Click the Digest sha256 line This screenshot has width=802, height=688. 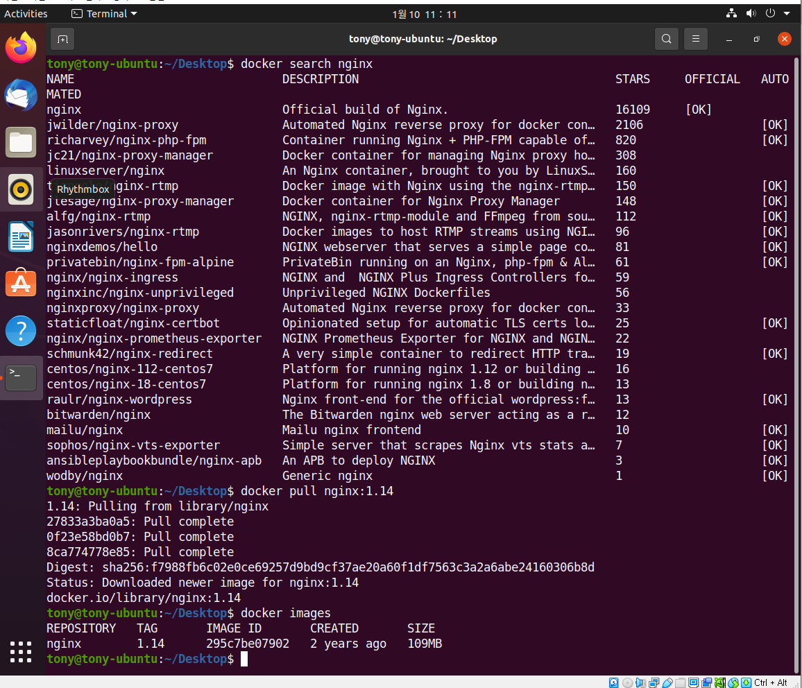[321, 567]
